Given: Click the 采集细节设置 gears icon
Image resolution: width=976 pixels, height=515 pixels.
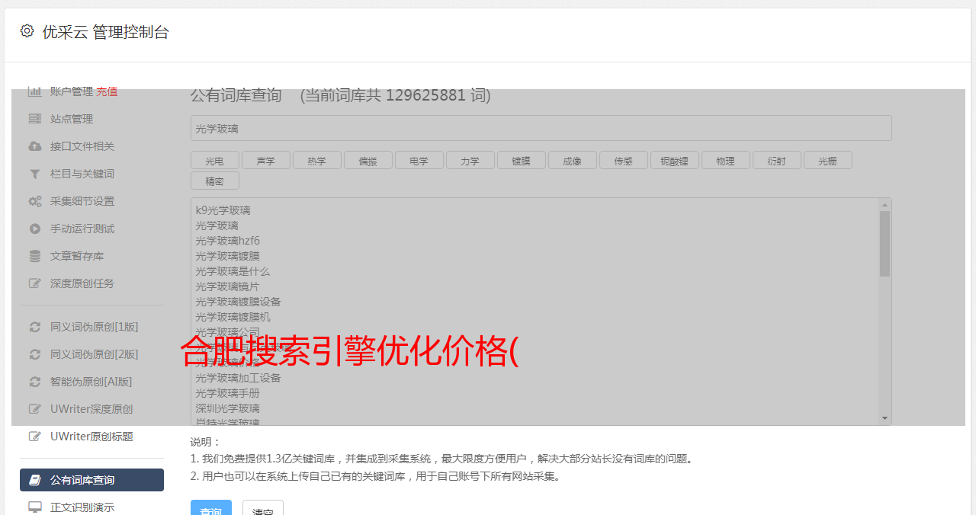Looking at the screenshot, I should (x=34, y=201).
